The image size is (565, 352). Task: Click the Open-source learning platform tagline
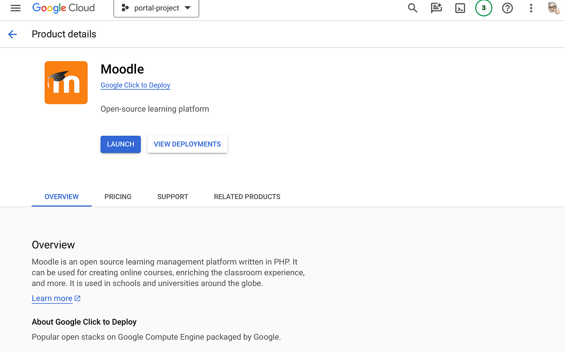click(155, 109)
